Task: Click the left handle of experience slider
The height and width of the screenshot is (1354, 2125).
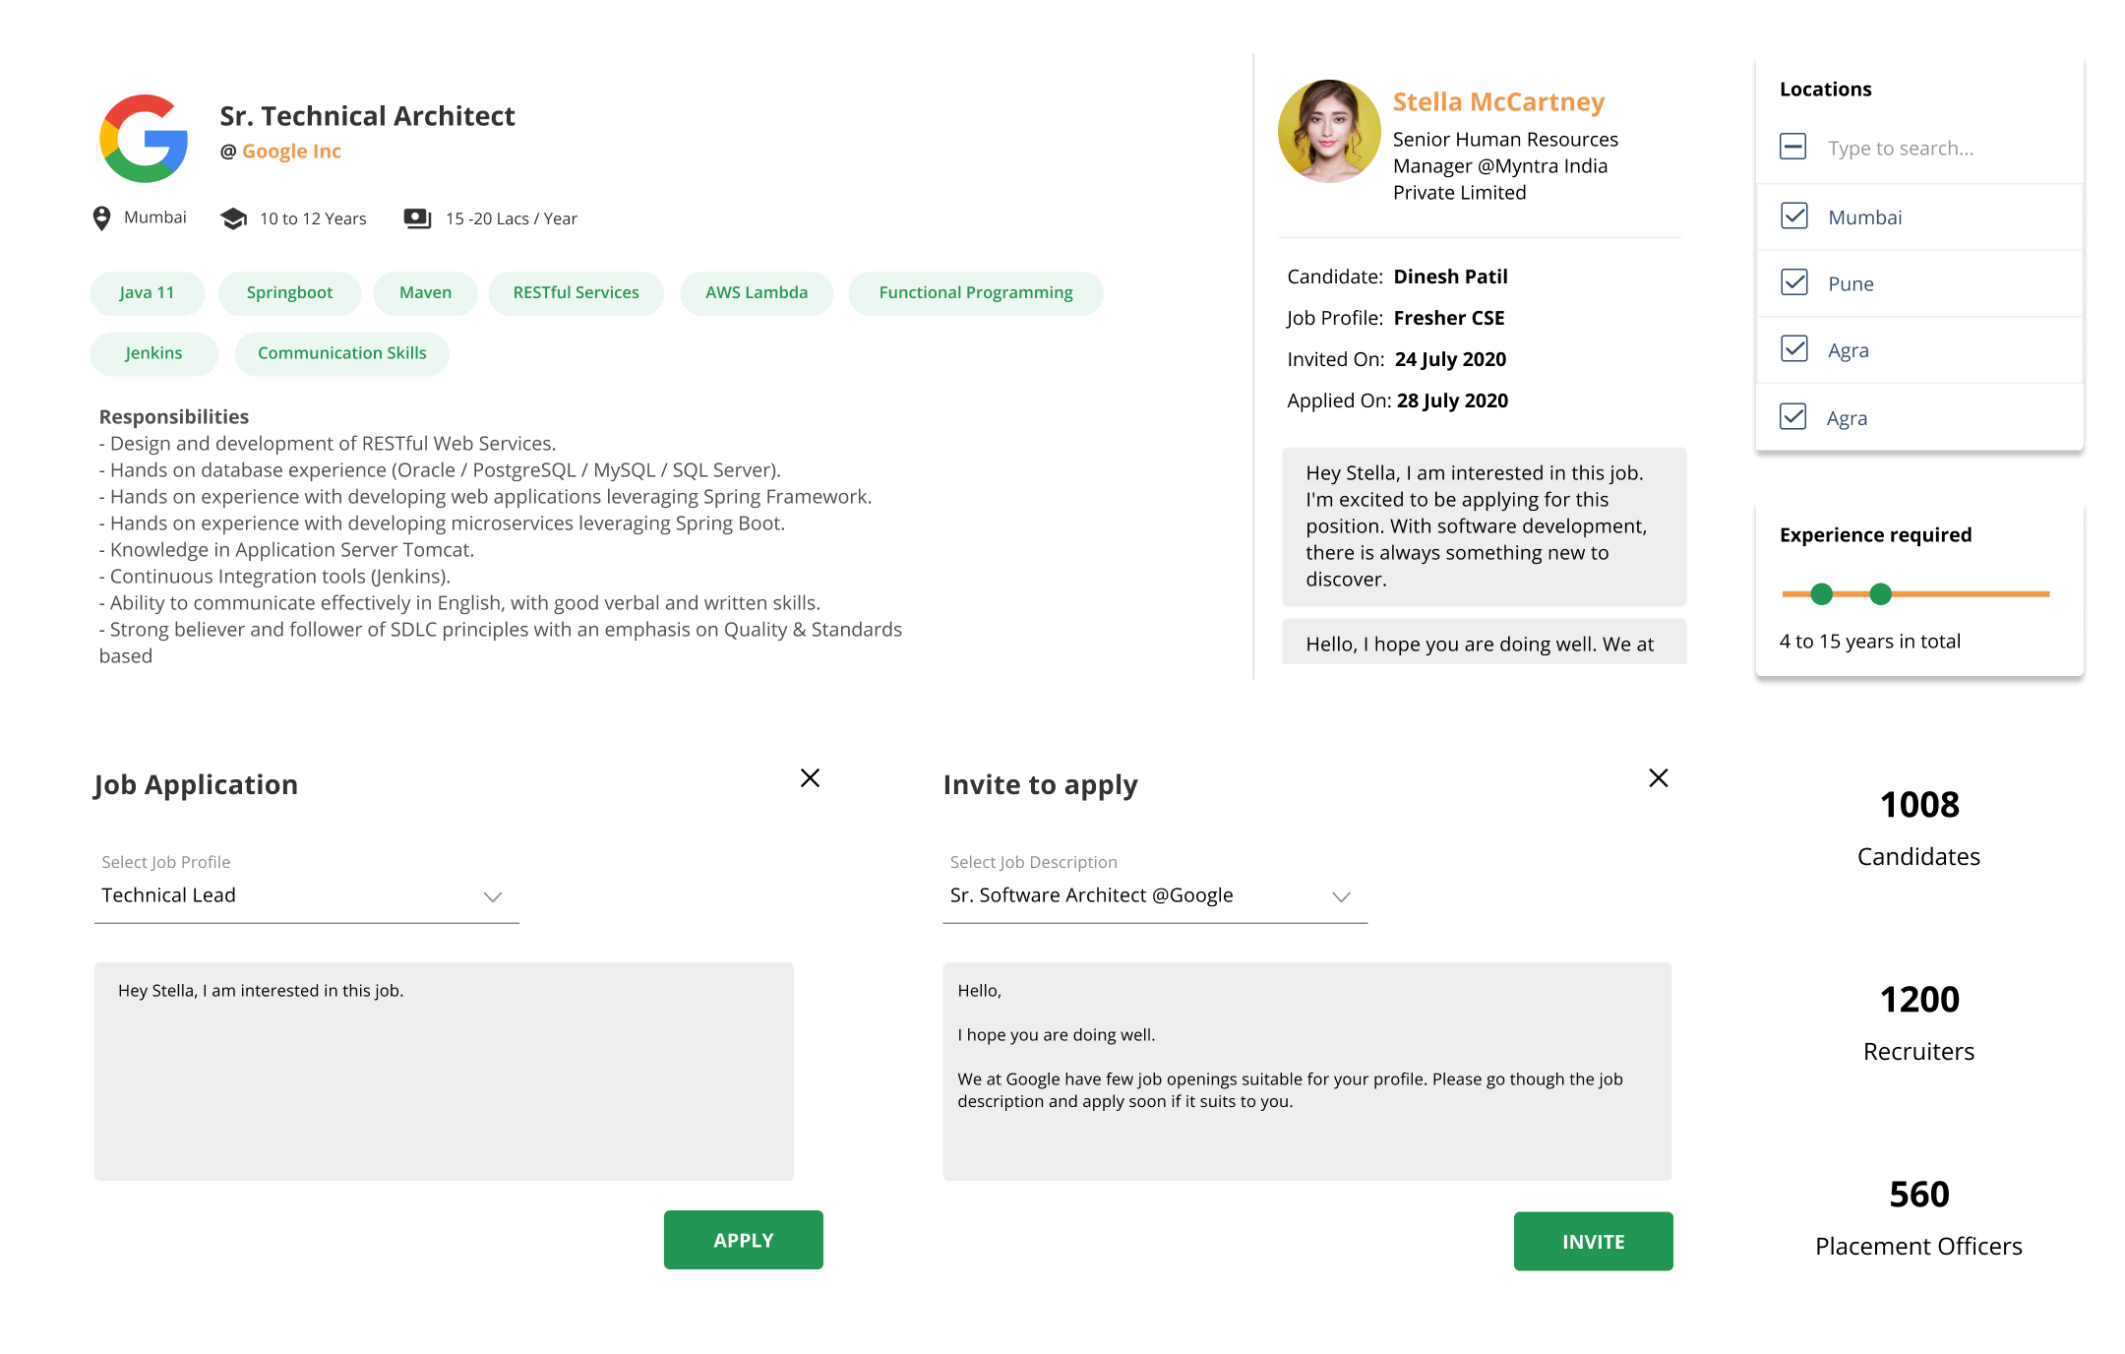Action: 1821,593
